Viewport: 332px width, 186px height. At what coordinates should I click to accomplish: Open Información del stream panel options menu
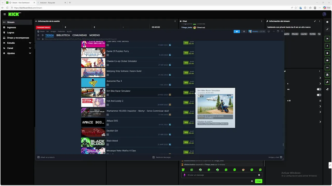click(x=320, y=21)
